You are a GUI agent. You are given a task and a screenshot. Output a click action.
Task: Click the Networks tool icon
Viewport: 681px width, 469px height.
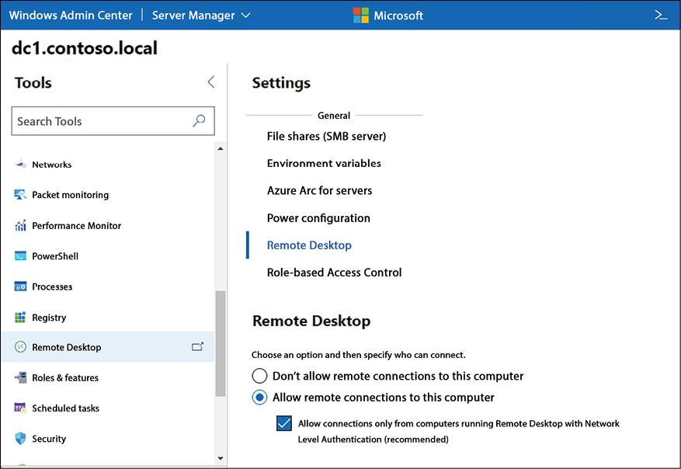[x=20, y=164]
